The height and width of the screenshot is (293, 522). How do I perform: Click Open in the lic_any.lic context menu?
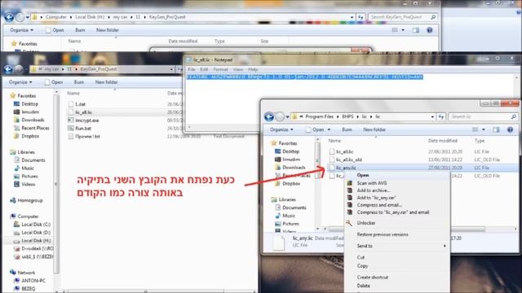362,175
